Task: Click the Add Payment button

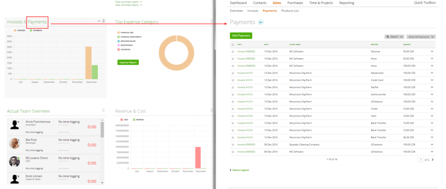Action: pos(241,36)
